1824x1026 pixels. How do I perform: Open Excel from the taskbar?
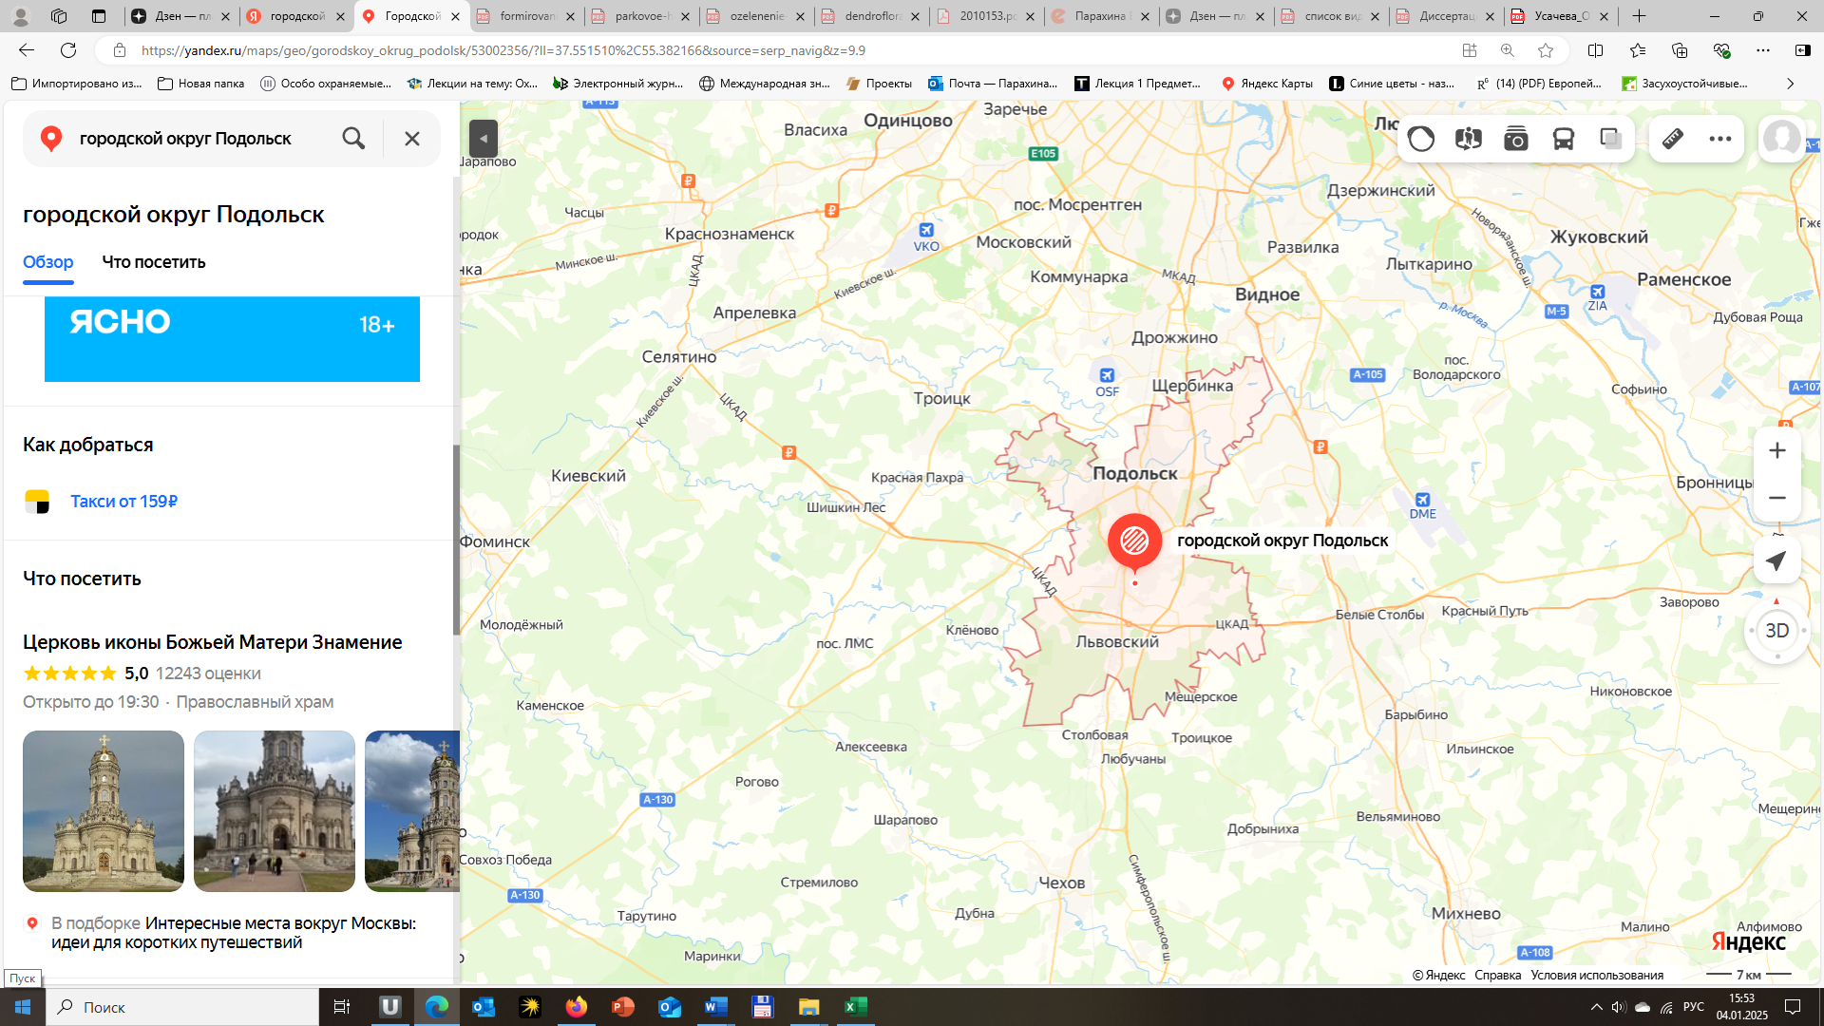856,1007
